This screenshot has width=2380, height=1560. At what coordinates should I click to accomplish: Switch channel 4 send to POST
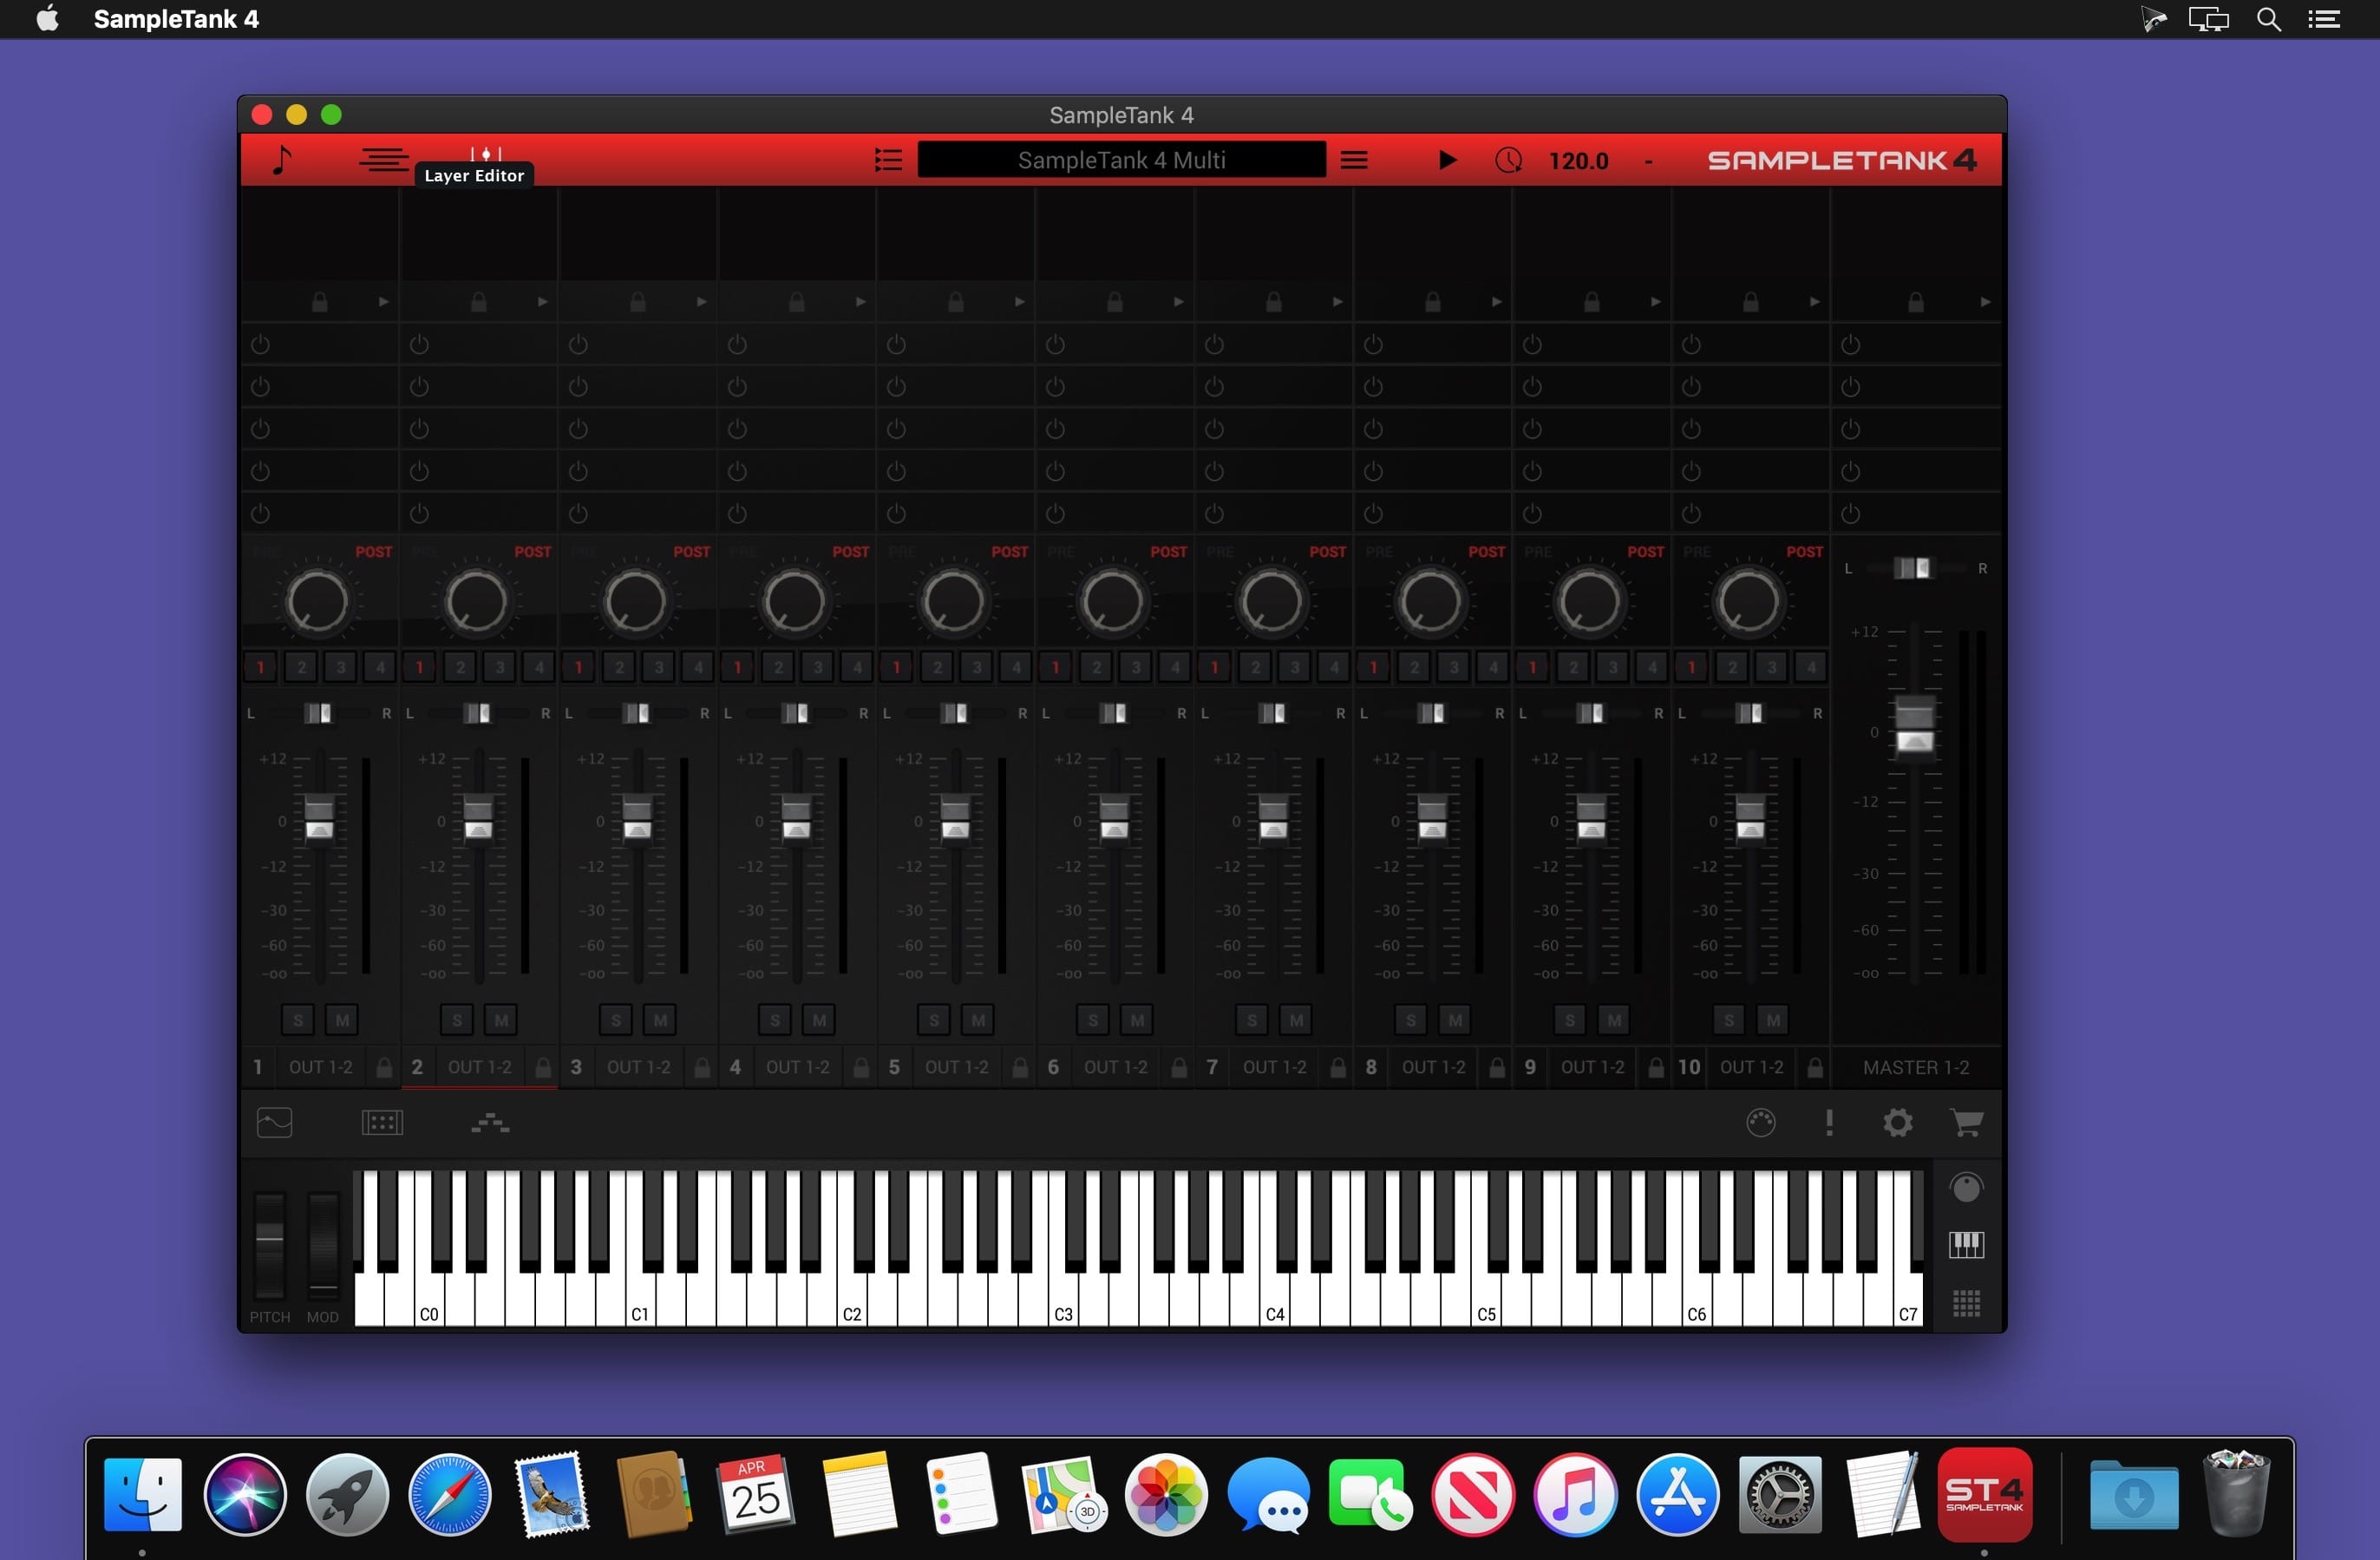851,553
